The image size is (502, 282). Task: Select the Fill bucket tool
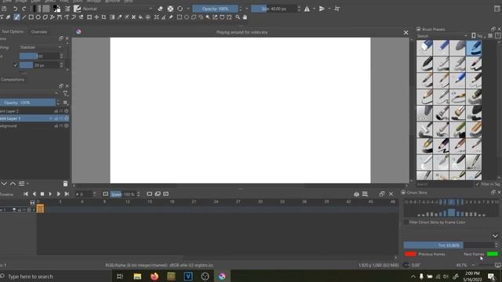click(140, 17)
